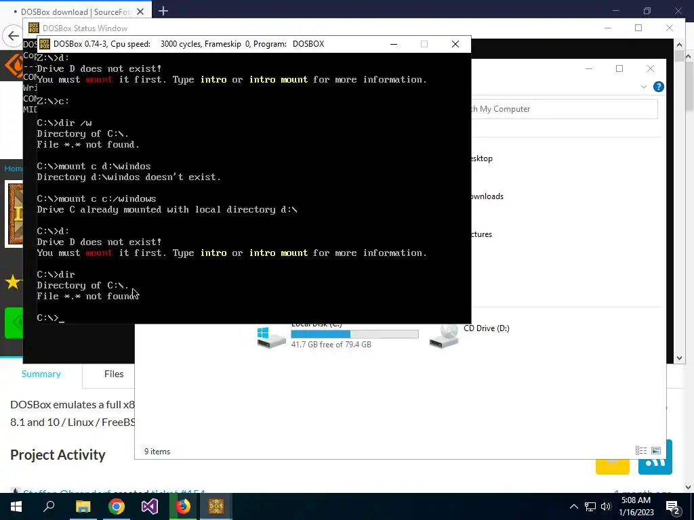Viewport: 694px width, 520px height.
Task: Minimize the DOSBox 0.74-3 window
Action: [394, 44]
